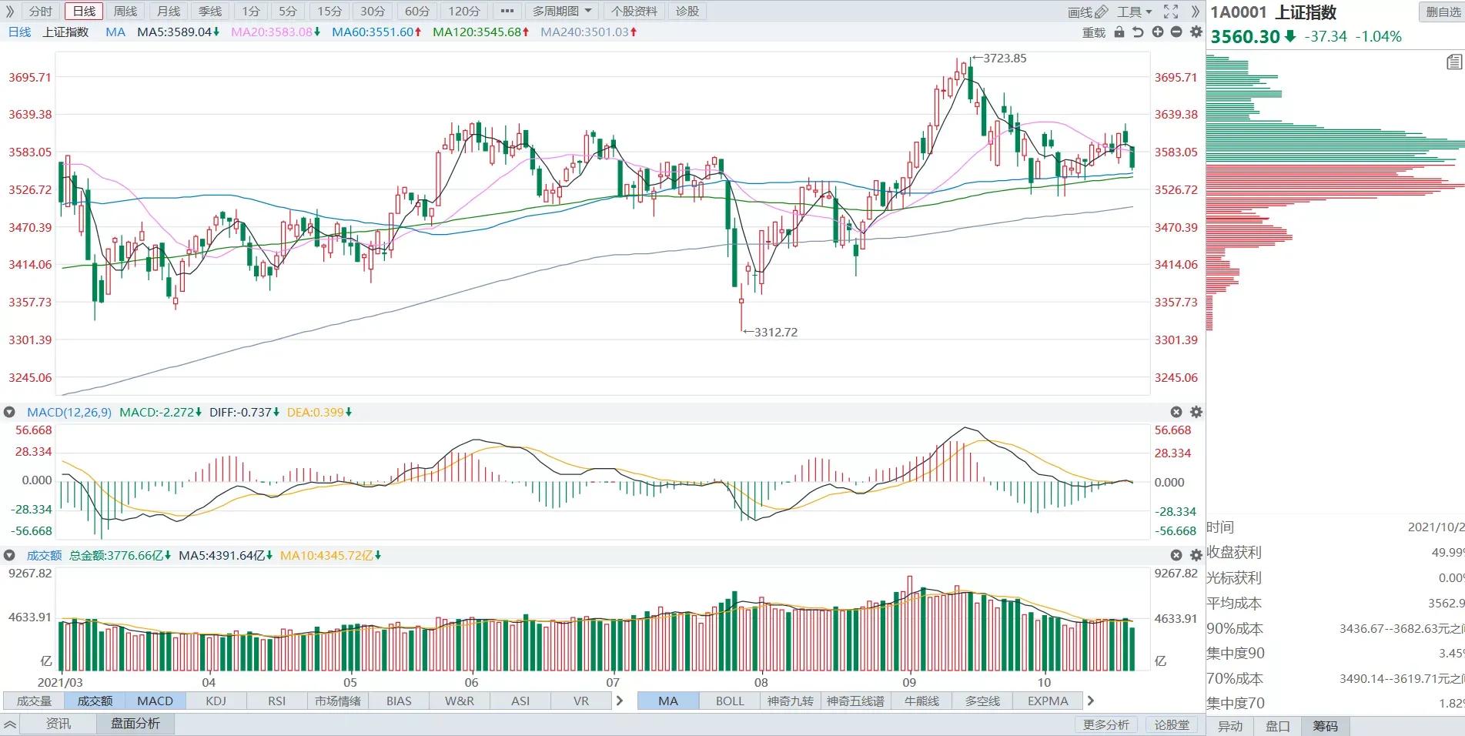The width and height of the screenshot is (1465, 736).
Task: Click the 重载 reload button
Action: [x=1094, y=32]
